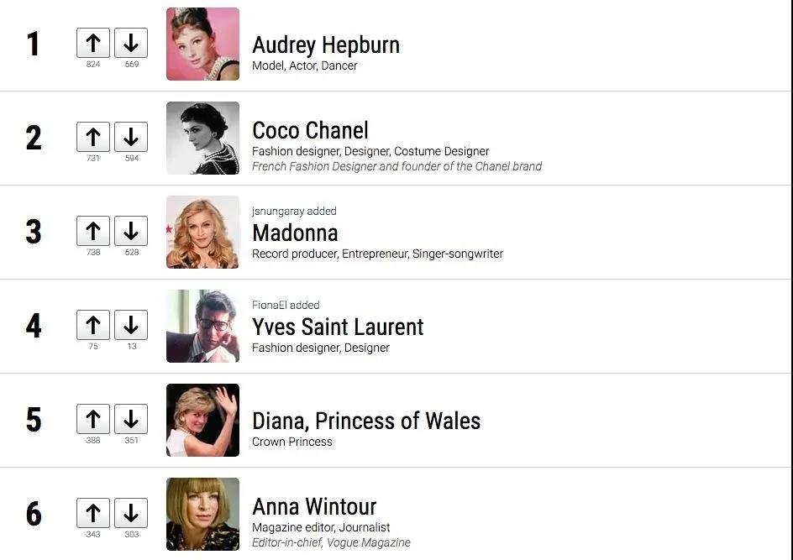
Task: Open the Audrey Hepburn name link
Action: tap(326, 45)
